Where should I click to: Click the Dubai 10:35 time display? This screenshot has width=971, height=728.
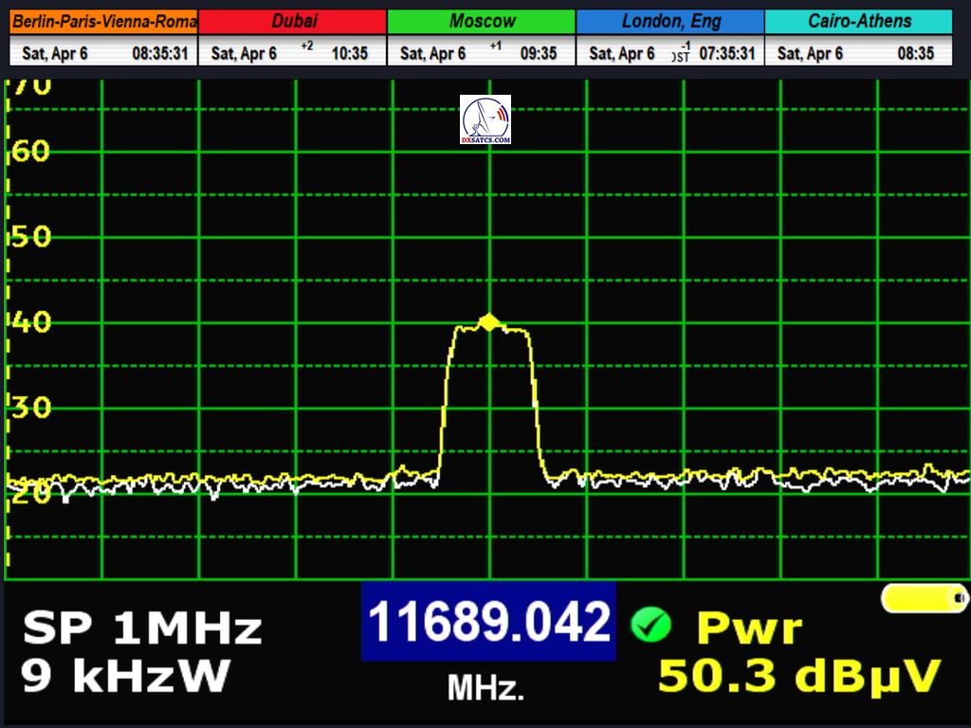point(349,54)
